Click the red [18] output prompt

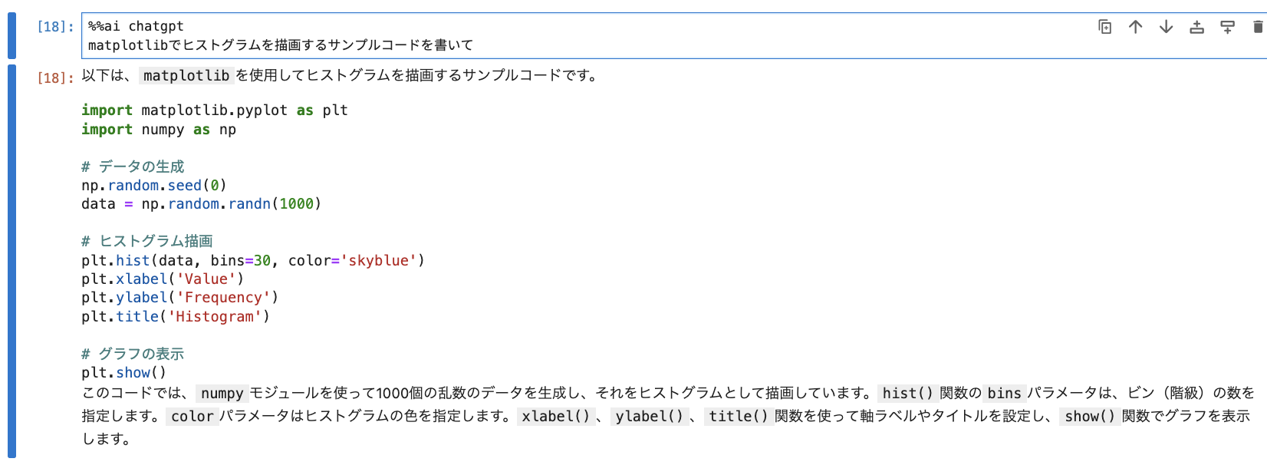(x=55, y=77)
